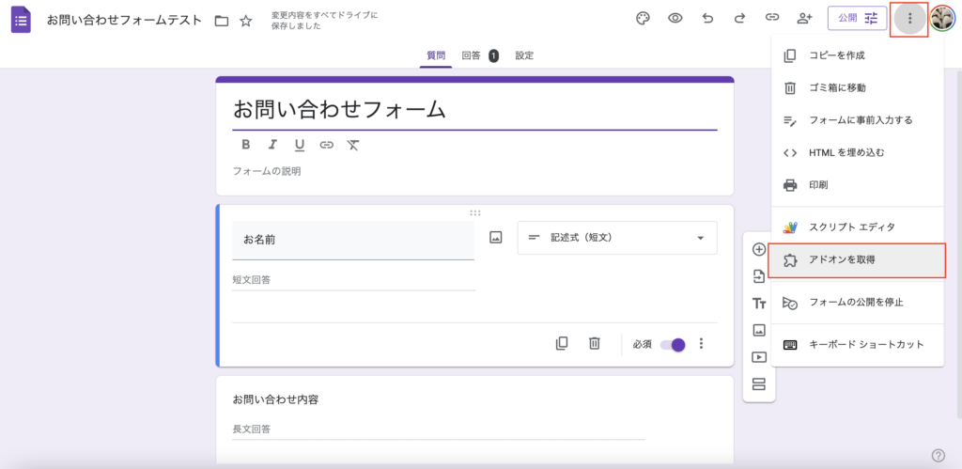Duplicate the お名前 question
This screenshot has height=469, width=962.
tap(562, 344)
